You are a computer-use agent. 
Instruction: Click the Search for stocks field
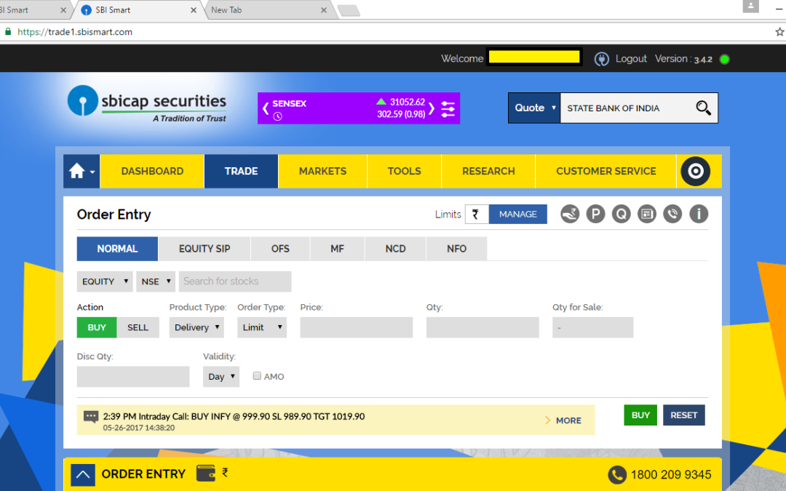point(235,282)
